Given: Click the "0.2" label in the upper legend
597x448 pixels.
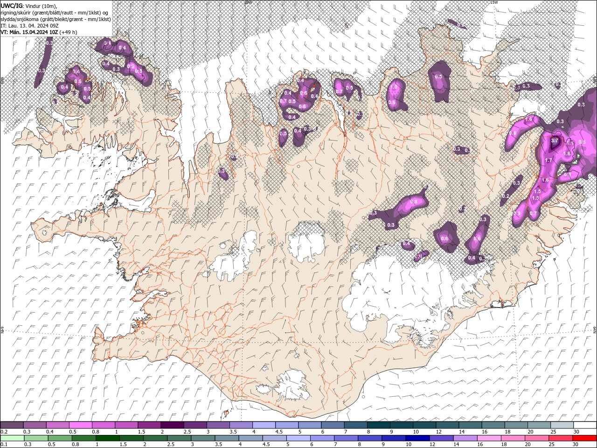Looking at the screenshot, I should (4, 432).
